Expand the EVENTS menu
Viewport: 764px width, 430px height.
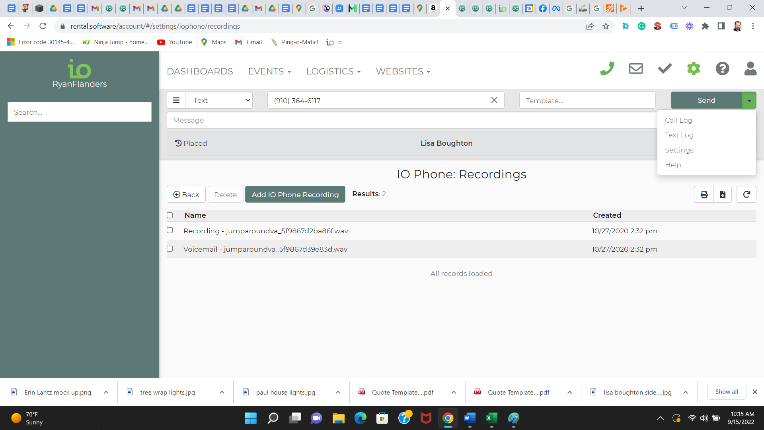coord(270,71)
